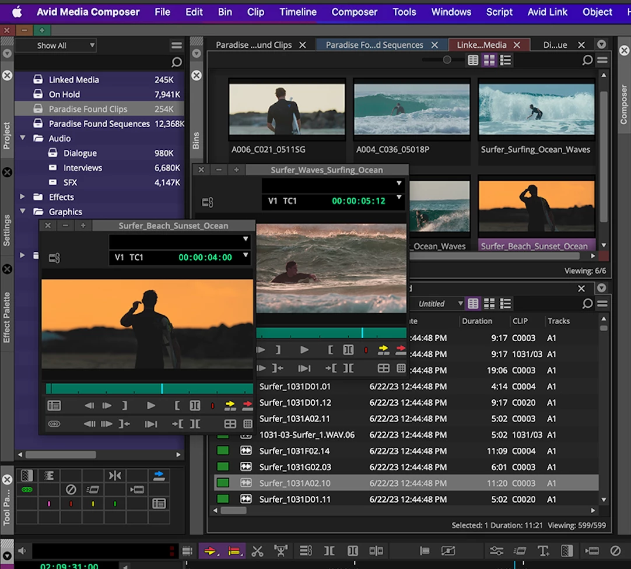
Task: Open clip name dropdown in Surfer_Waves_Surfing_Ocean window
Action: 399,183
